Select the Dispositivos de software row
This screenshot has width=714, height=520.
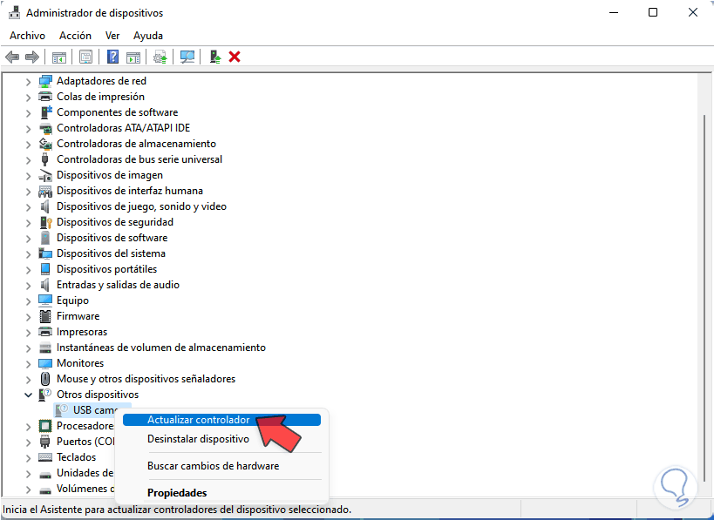click(x=112, y=238)
